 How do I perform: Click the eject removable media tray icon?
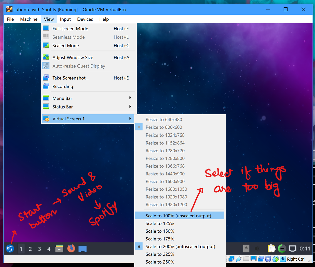click(246, 249)
